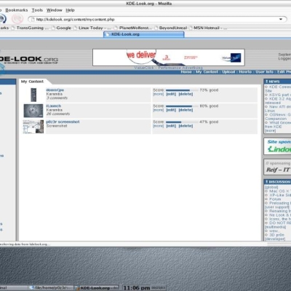Click the KDE-LOOK.ORG site logo
Image resolution: width=291 pixels, height=291 pixels.
pyautogui.click(x=28, y=60)
